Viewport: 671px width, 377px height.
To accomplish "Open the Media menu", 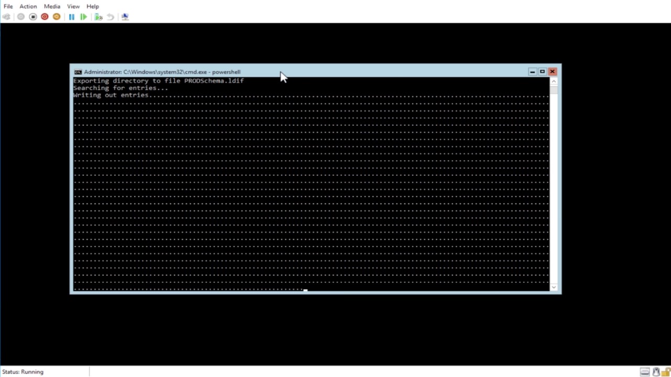I will click(x=52, y=6).
